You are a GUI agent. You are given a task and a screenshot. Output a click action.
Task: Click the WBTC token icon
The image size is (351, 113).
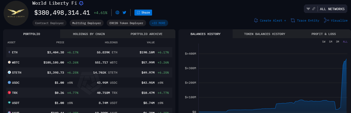(x=9, y=62)
